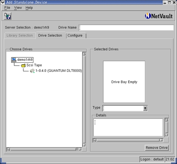This screenshot has height=164, width=177.
Task: Click the Remove Drive button
Action: coord(157,148)
